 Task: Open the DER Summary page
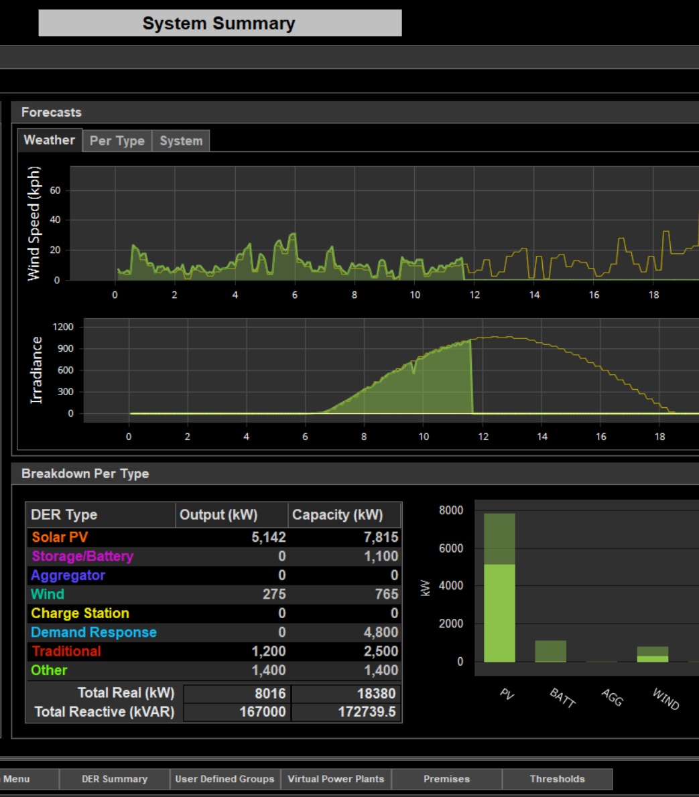point(115,779)
